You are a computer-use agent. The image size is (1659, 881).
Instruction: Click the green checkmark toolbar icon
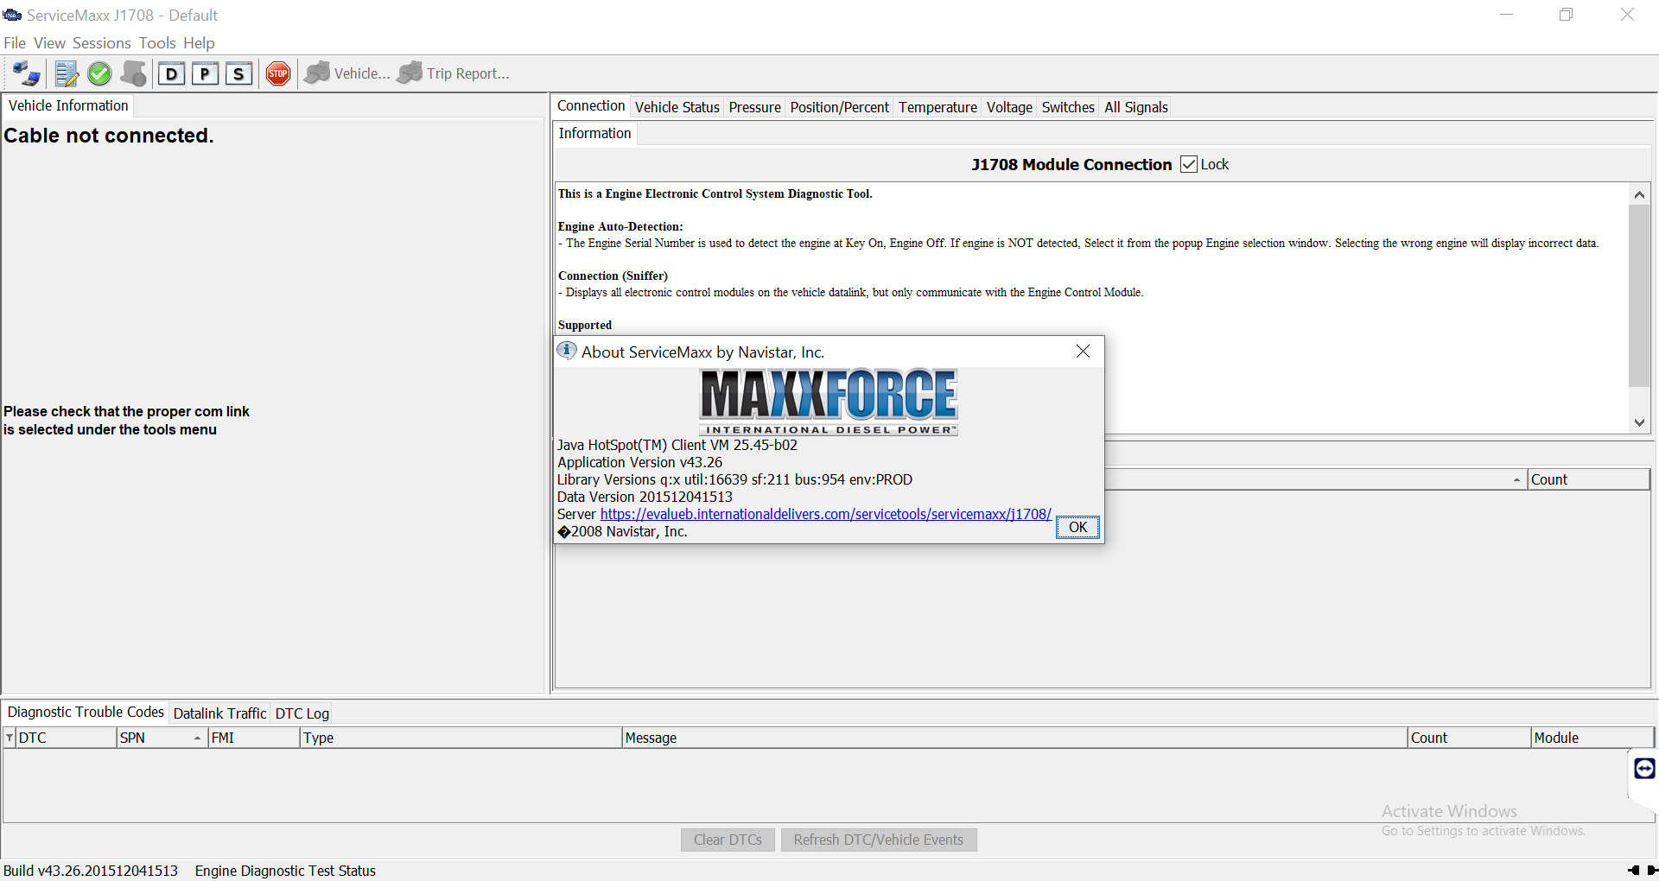click(x=99, y=73)
